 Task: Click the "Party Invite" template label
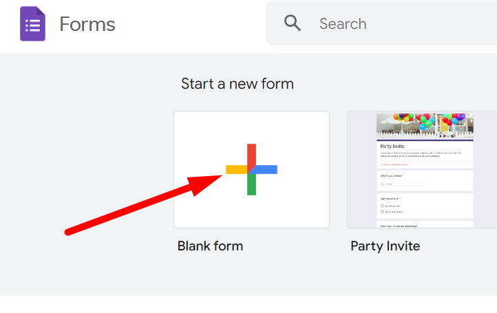(x=385, y=246)
